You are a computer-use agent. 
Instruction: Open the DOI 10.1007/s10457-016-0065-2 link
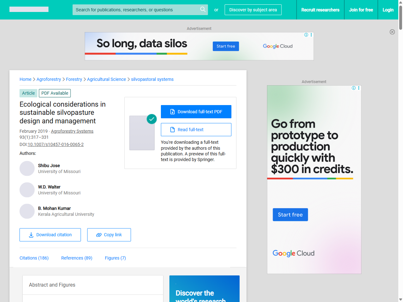[56, 144]
